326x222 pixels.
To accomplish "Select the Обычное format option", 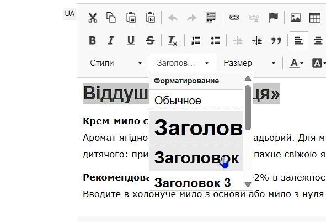I will coord(196,101).
